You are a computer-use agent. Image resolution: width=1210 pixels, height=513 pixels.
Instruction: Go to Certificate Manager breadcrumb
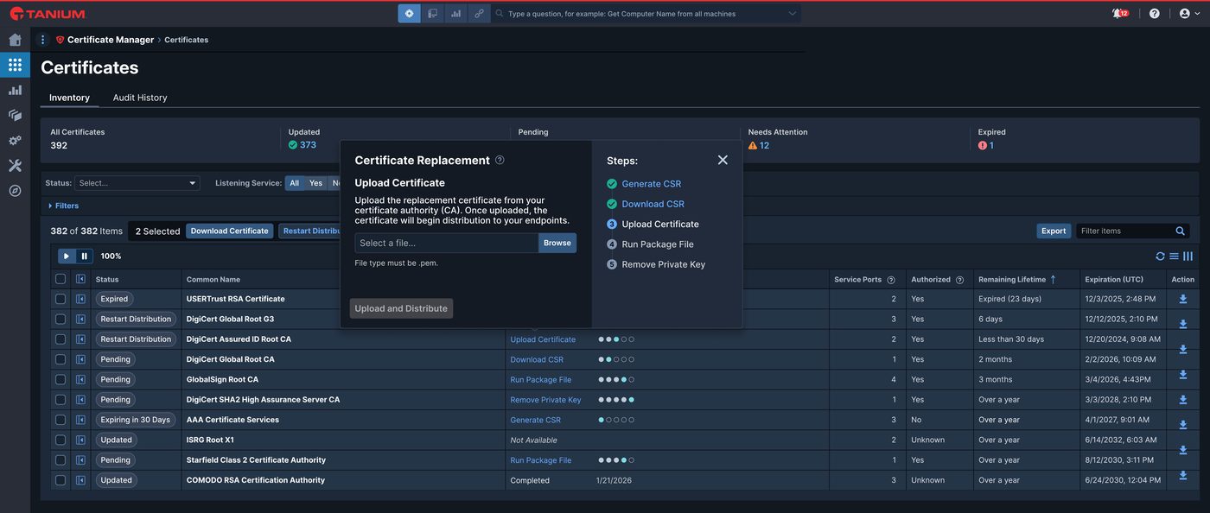[111, 40]
